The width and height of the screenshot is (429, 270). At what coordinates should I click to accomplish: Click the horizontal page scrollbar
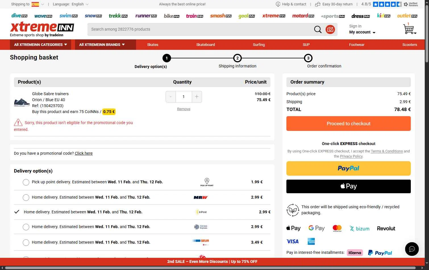tap(210, 268)
